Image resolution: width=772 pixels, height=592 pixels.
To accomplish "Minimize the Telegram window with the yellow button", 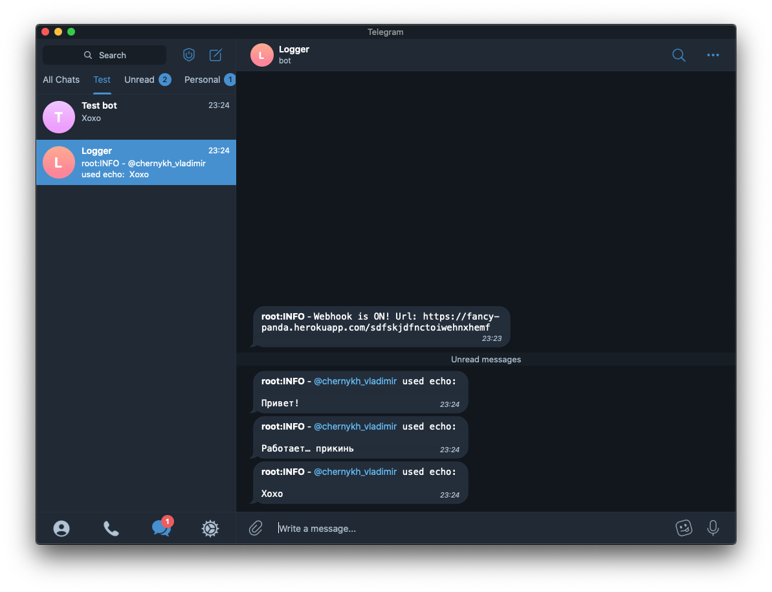I will [58, 32].
